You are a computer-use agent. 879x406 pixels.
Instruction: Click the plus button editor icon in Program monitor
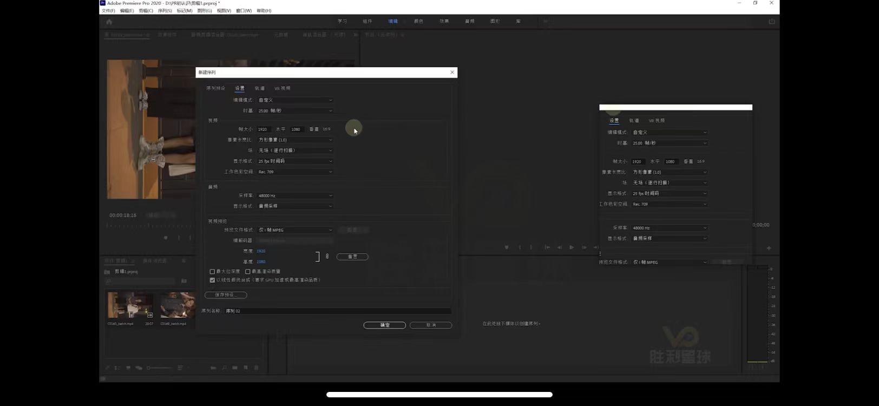[769, 248]
